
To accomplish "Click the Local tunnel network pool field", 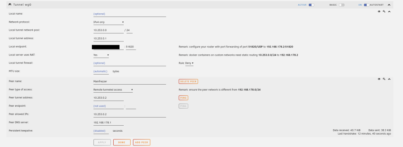I will point(108,30).
